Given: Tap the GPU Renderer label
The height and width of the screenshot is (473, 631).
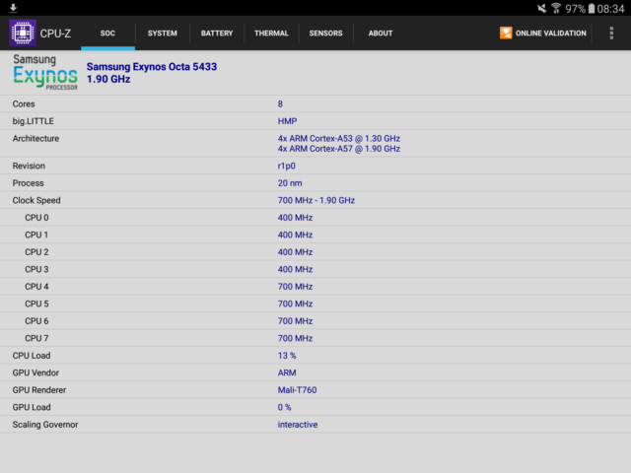Looking at the screenshot, I should click(39, 390).
